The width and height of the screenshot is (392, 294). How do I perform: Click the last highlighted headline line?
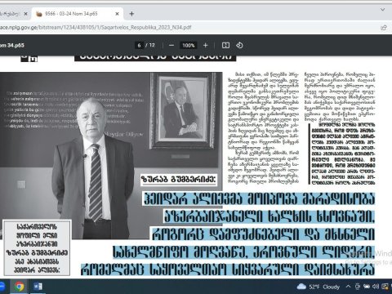point(228,269)
